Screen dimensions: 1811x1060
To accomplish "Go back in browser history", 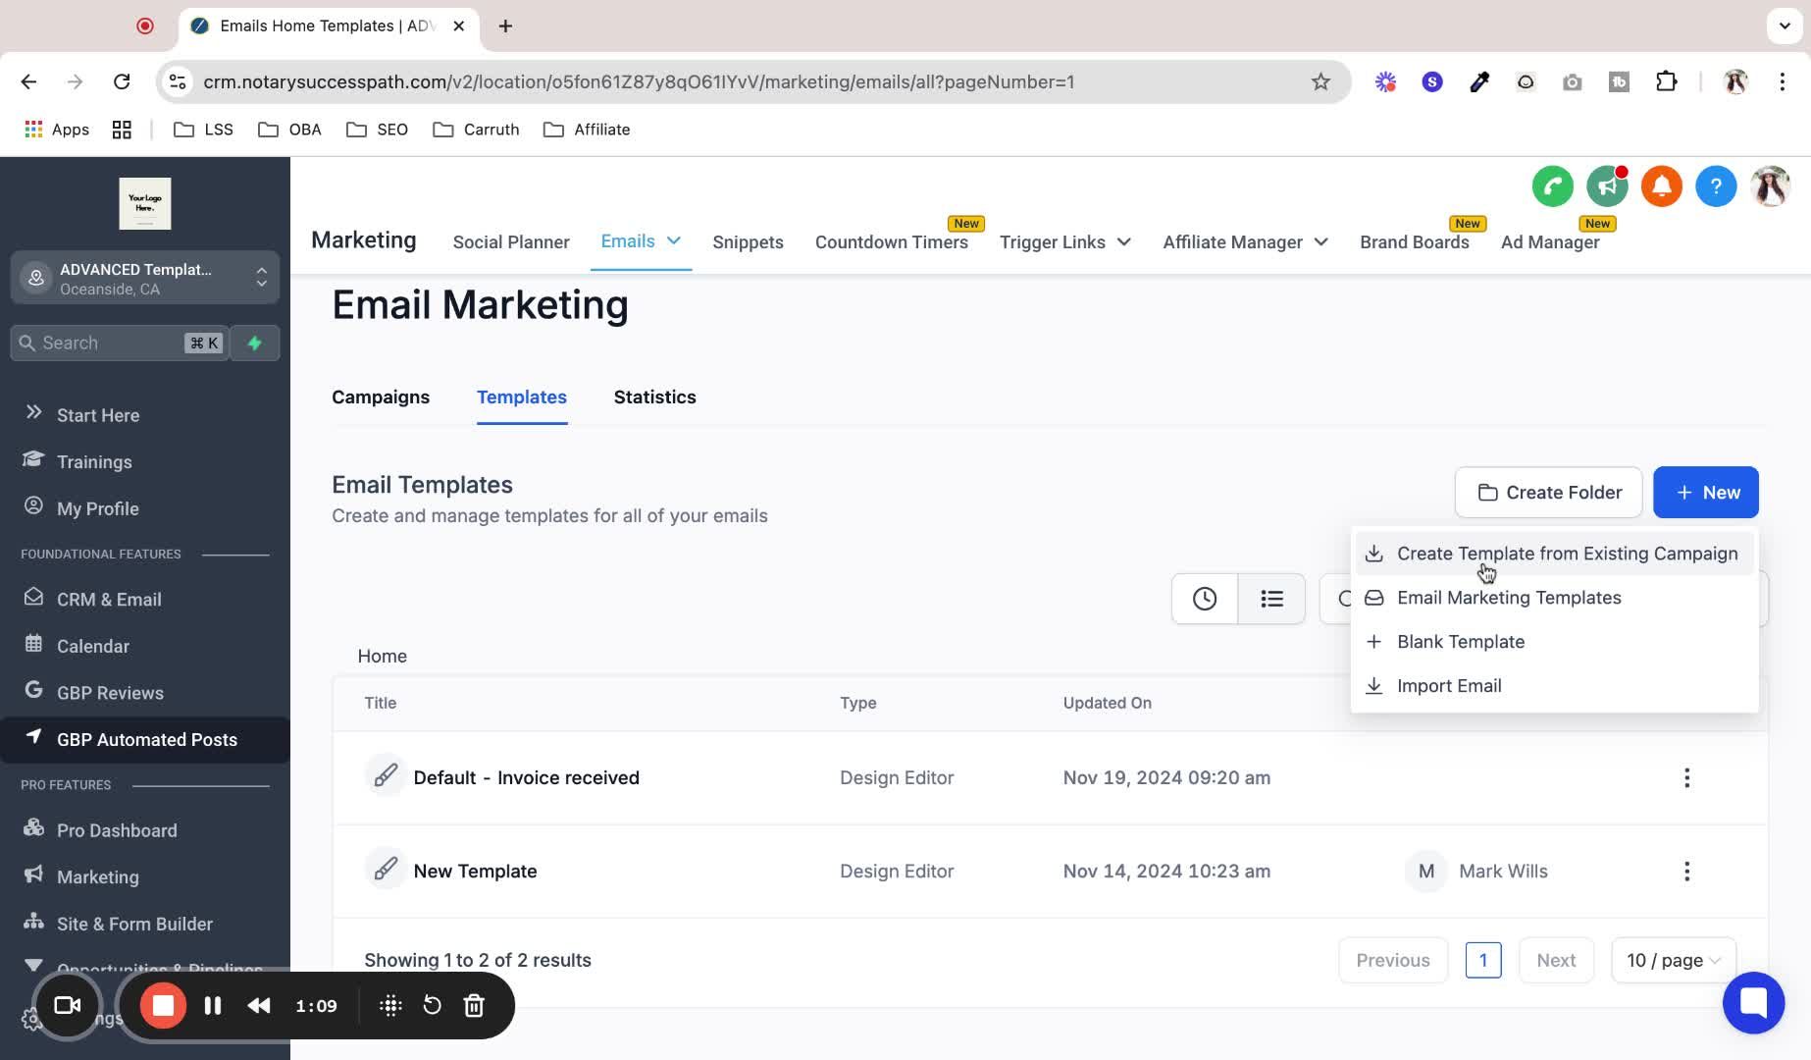I will coord(28,81).
